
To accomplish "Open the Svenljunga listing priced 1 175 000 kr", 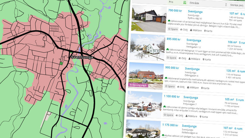I will 189,126.
